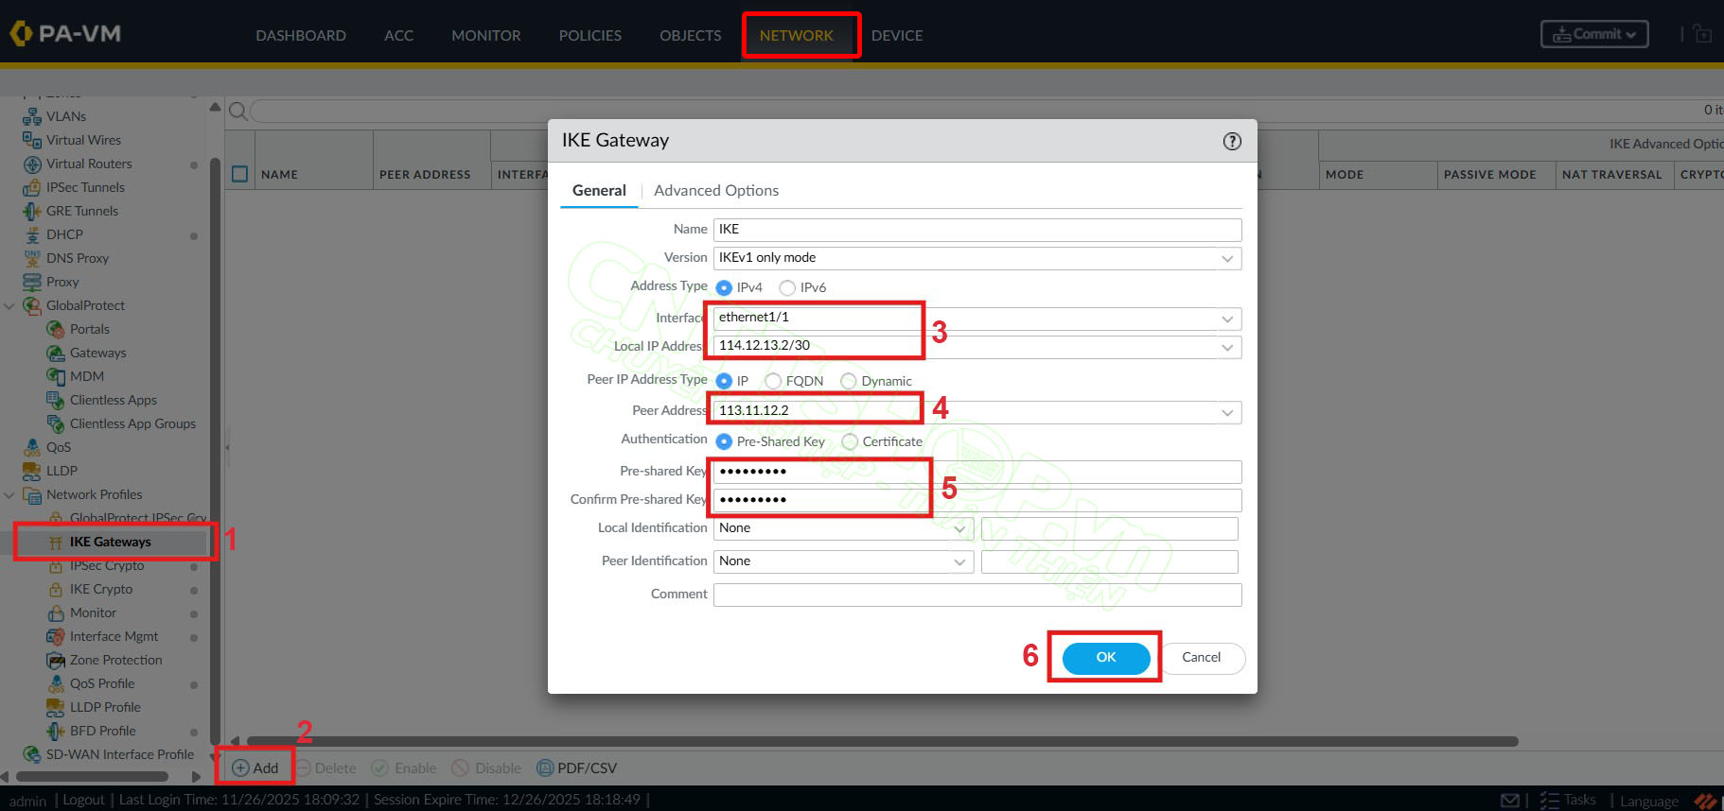Image resolution: width=1724 pixels, height=811 pixels.
Task: Expand the Local Identification dropdown
Action: (959, 528)
